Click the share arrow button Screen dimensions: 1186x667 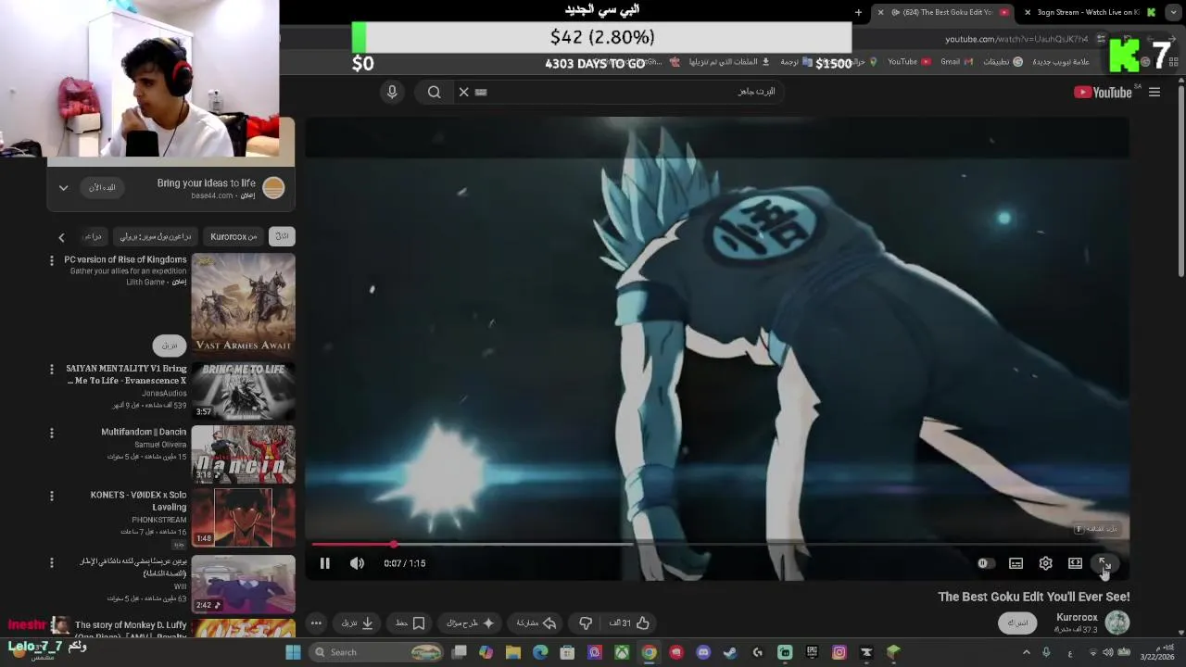(536, 623)
